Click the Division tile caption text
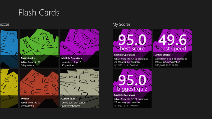212x119 pixels. click(x=25, y=99)
